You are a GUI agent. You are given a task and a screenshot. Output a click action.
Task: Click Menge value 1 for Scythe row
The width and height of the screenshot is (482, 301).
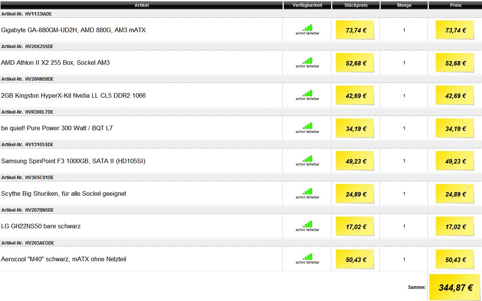point(404,193)
